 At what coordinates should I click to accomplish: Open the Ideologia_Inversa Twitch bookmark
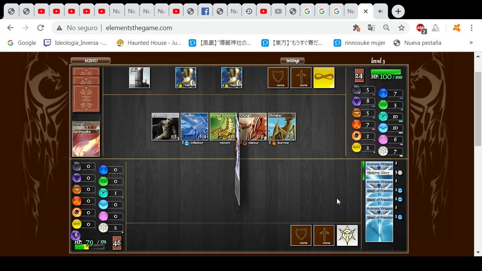[x=75, y=43]
